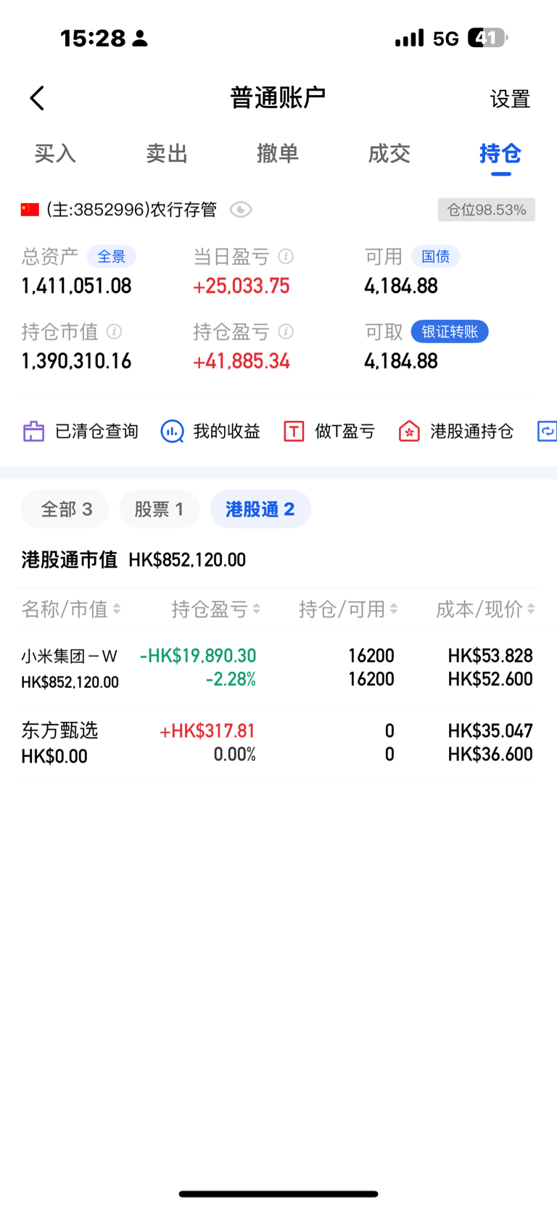Screen dimensions: 557x1208
Task: Open the 东方甄选 holding row
Action: [278, 742]
